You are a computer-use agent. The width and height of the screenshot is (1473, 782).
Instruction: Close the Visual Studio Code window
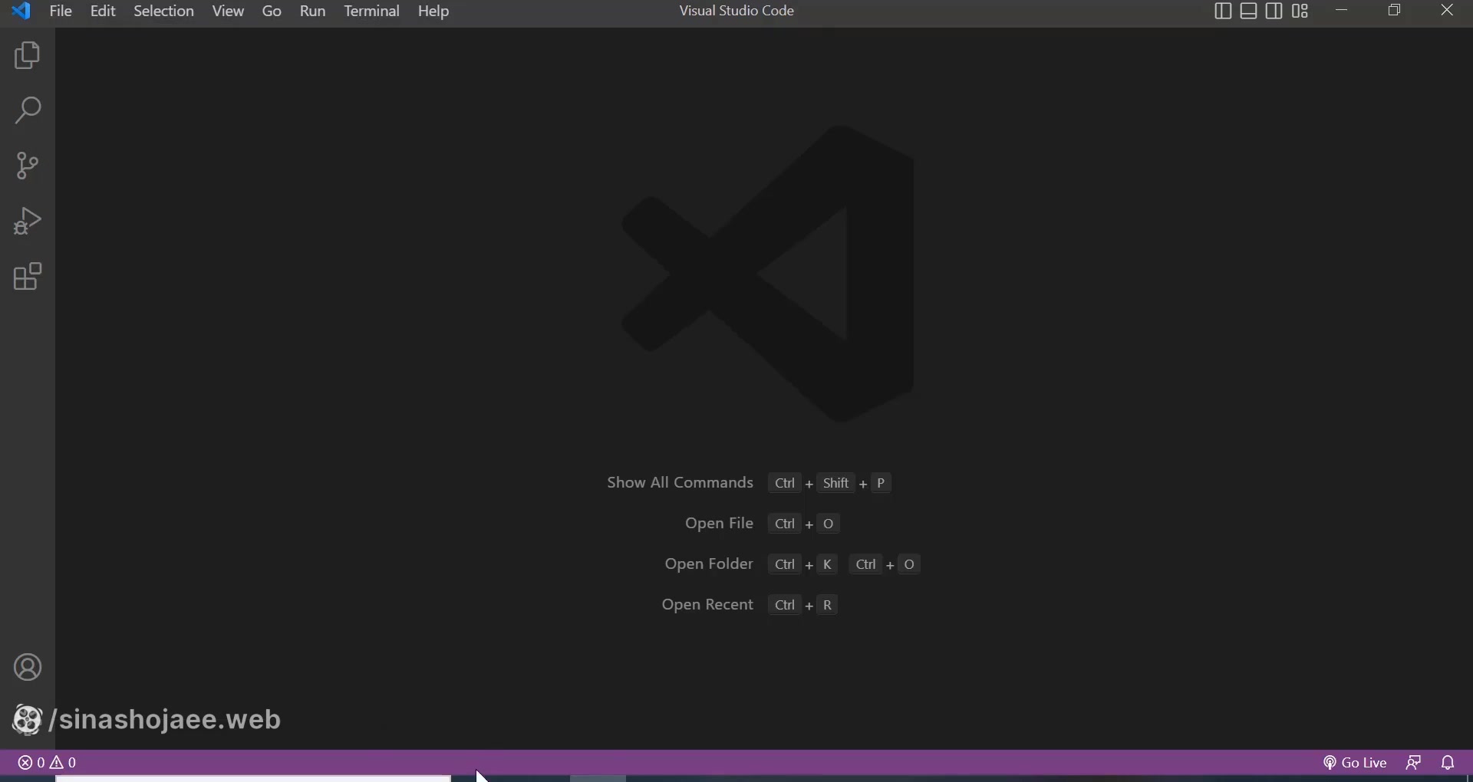pos(1448,11)
